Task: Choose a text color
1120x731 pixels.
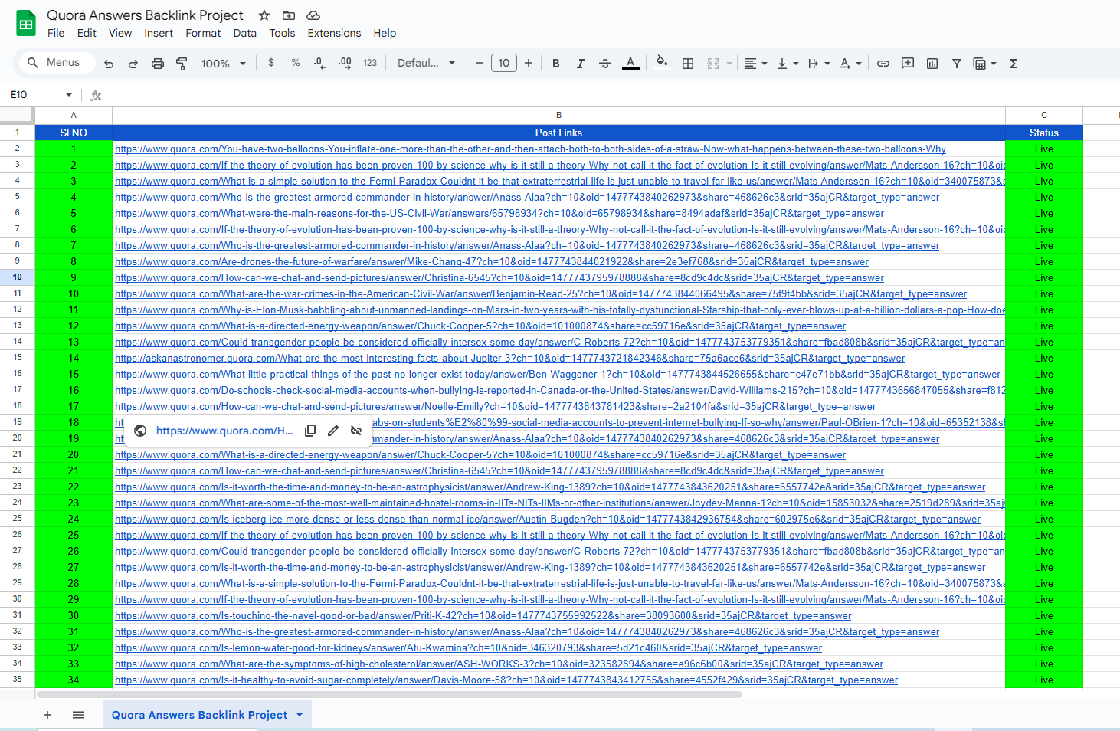Action: [630, 64]
